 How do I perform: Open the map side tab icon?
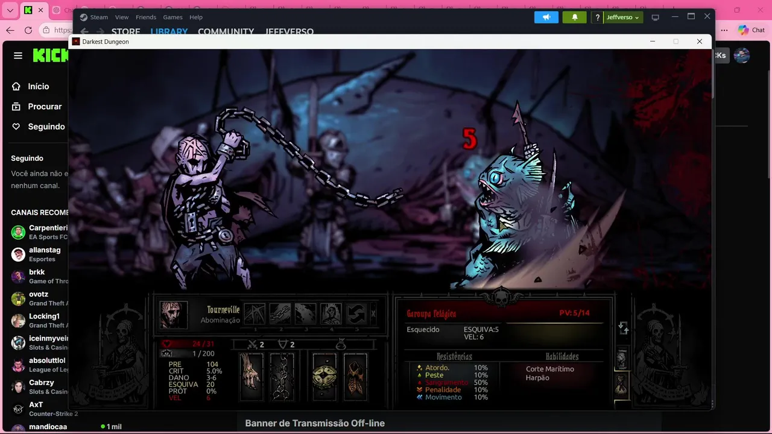622,359
